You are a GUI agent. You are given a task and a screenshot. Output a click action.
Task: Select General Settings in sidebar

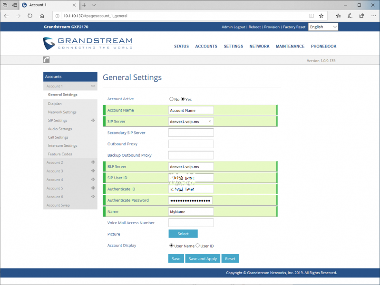62,95
